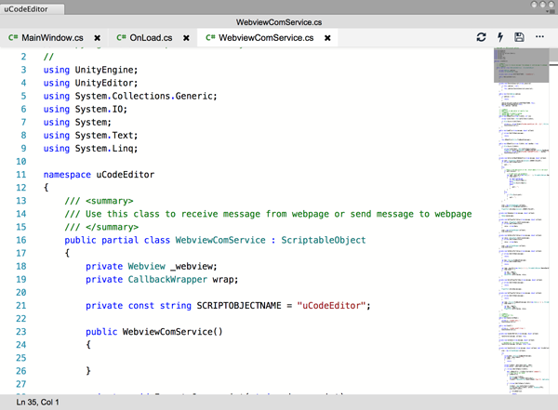
Task: Click line number 16 in the gutter
Action: 21,240
